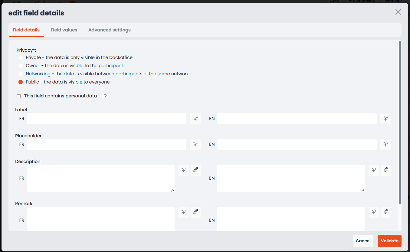
Task: Tick the personal data checkbox
Action: point(19,96)
